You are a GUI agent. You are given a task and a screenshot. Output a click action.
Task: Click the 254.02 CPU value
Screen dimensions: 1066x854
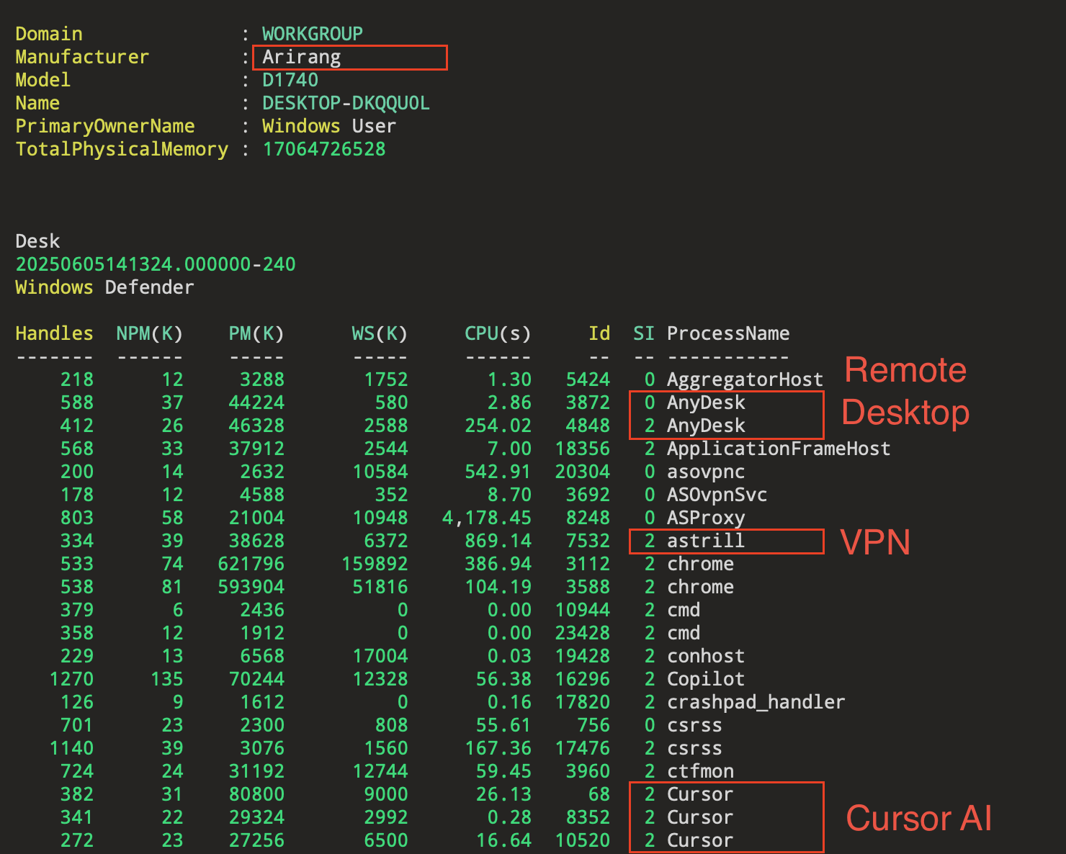[x=498, y=426]
